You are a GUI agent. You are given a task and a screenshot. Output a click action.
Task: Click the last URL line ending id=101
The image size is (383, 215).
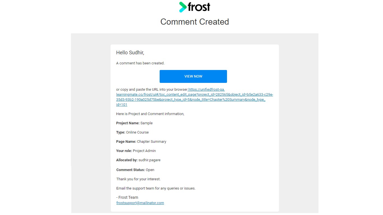(121, 105)
